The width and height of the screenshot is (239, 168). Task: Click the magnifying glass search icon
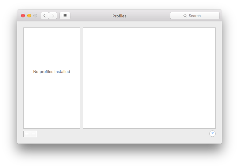point(185,16)
